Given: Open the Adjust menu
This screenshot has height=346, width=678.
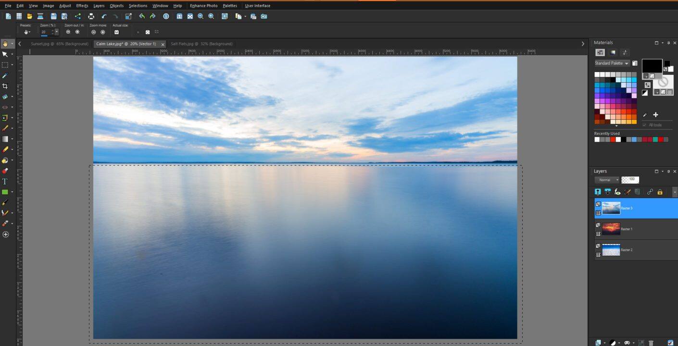Looking at the screenshot, I should click(x=65, y=5).
